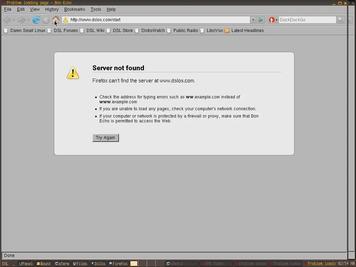The height and width of the screenshot is (267, 356).
Task: Click the DuckDuckGo search engine icon
Action: tap(272, 20)
